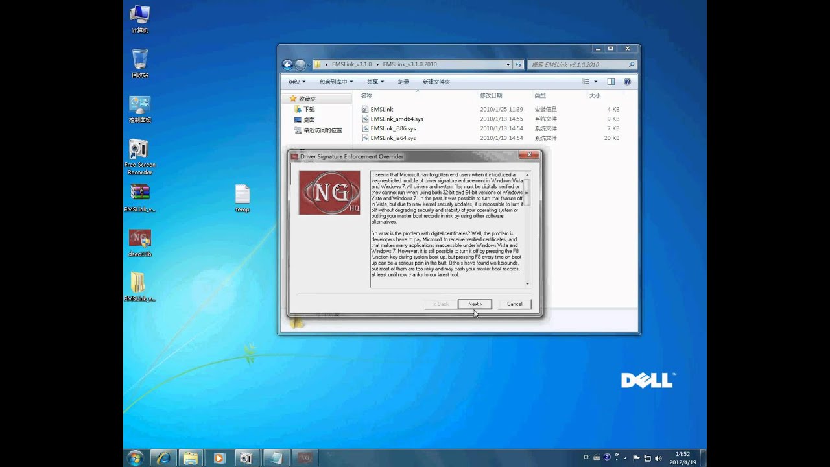Screen dimensions: 830x467
Task: Click 新建文件夹 (New folder) in toolbar
Action: click(436, 82)
